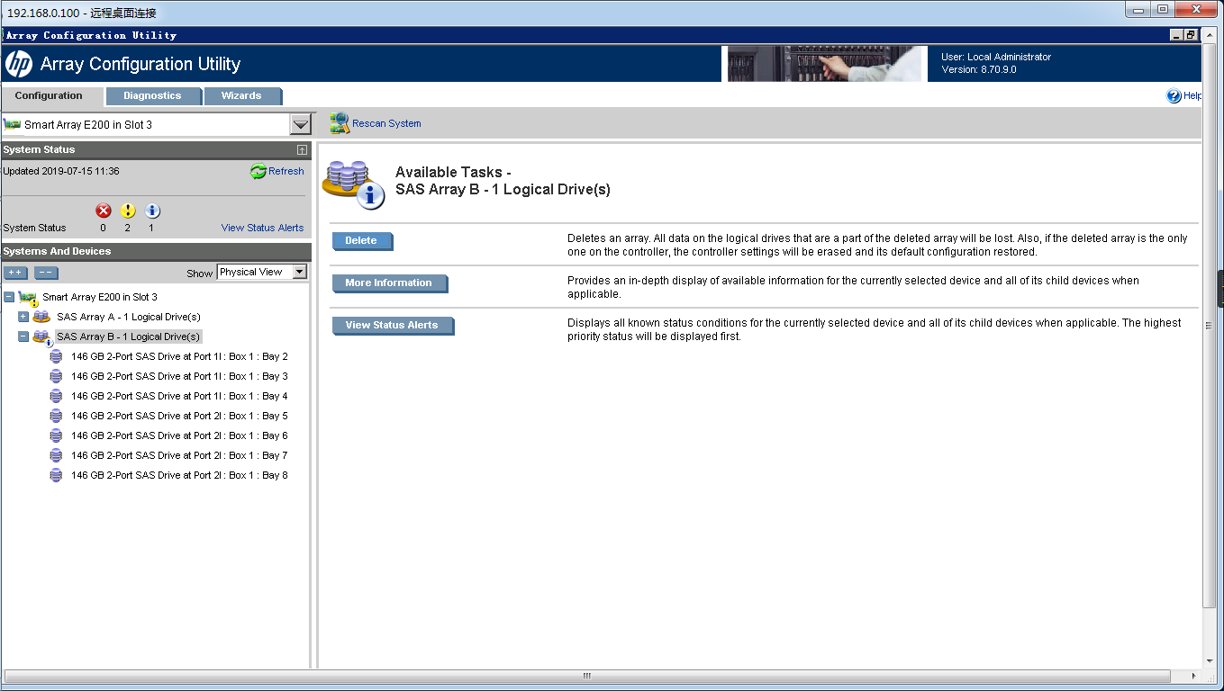
Task: Click the Smart Array E200 controller tree icon
Action: 28,298
